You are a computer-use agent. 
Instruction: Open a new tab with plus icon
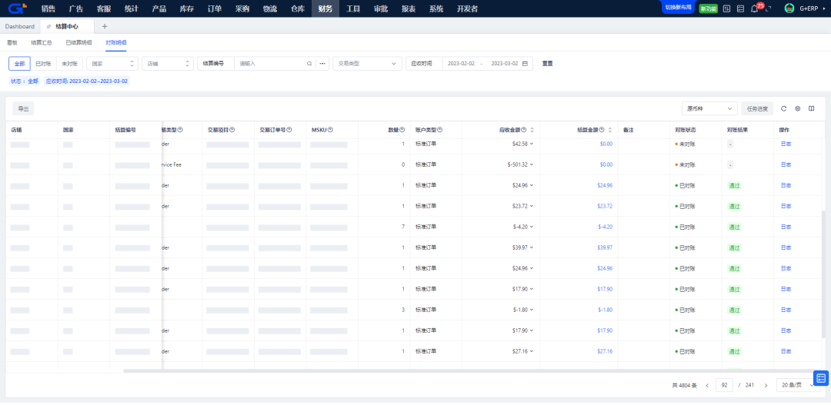click(x=105, y=26)
